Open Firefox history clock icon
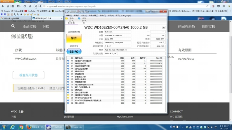Image resolution: width=232 pixels, height=130 pixels. pyautogui.click(x=25, y=6)
